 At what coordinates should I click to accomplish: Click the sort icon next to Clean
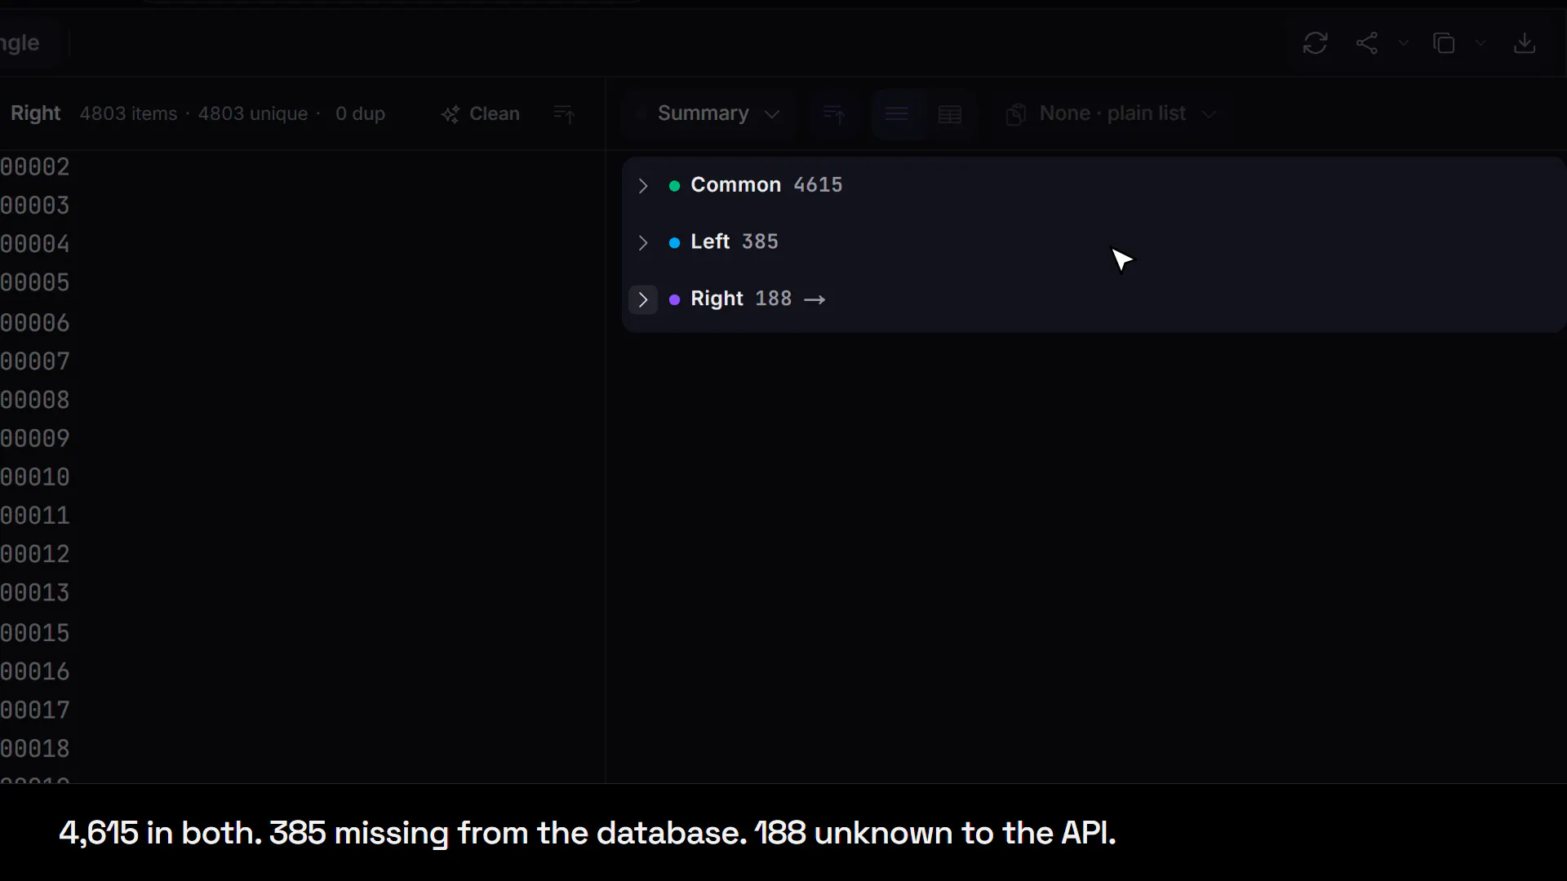[564, 114]
